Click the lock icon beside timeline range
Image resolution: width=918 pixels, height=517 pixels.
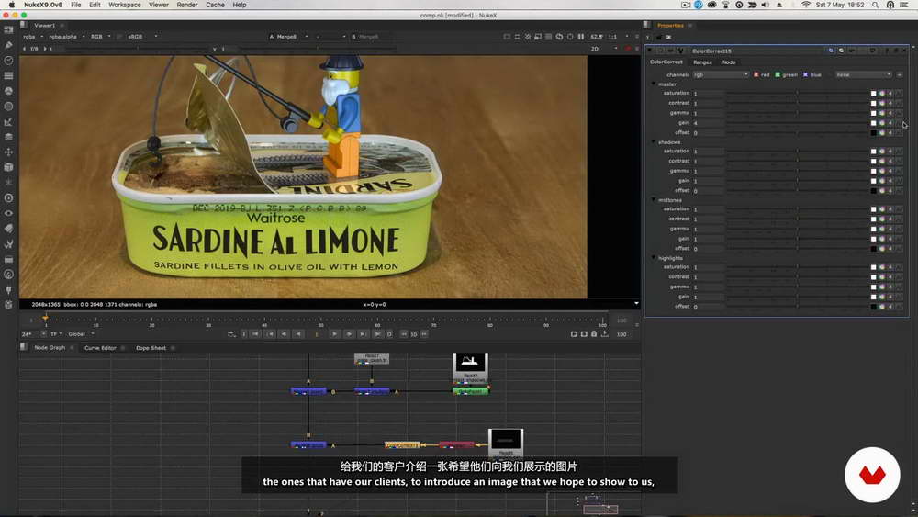(594, 333)
